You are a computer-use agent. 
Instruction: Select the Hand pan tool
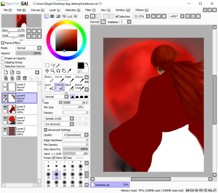point(64,71)
